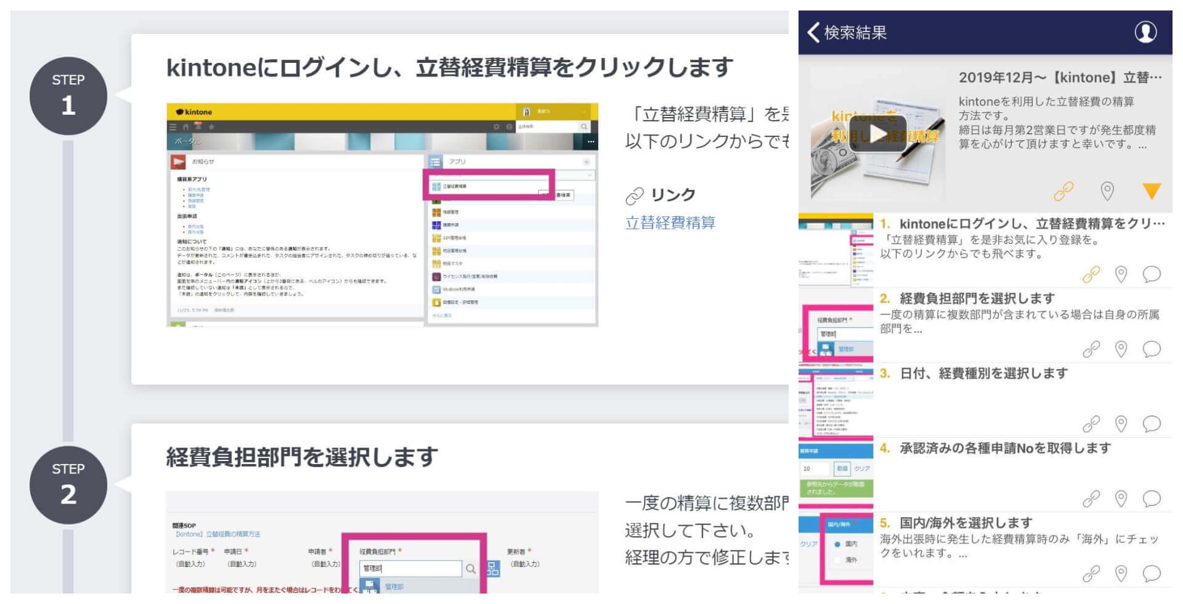Open comment bubble for 日付、経費種別 step
The image size is (1183, 604).
tap(1151, 424)
